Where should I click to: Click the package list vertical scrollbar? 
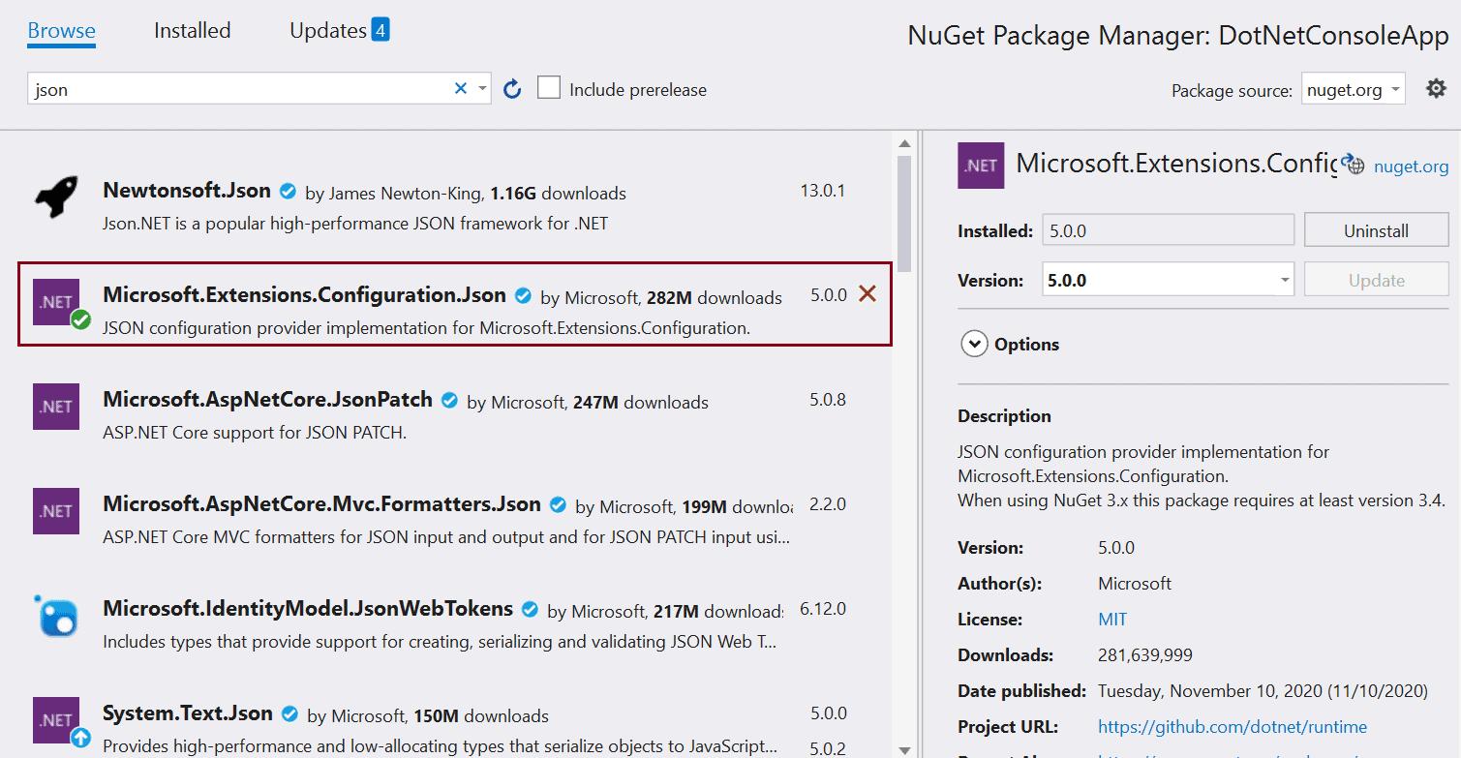[x=904, y=213]
